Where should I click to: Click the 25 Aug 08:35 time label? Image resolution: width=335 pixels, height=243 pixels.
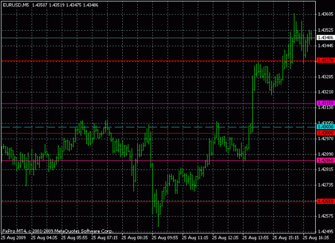point(135,238)
